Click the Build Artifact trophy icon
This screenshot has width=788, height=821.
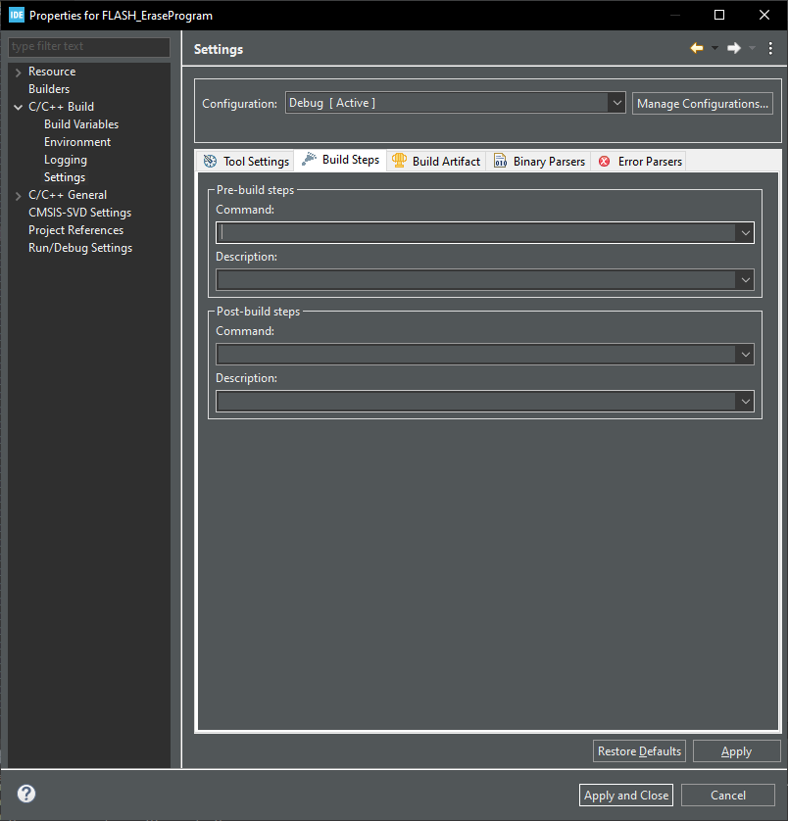tap(399, 161)
